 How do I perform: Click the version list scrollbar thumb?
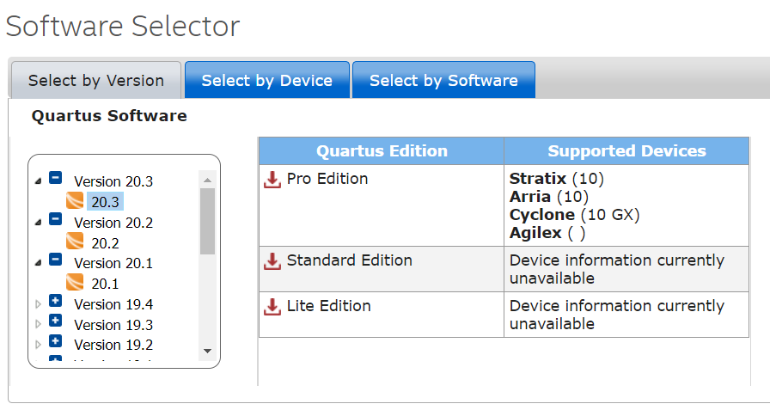(x=207, y=221)
